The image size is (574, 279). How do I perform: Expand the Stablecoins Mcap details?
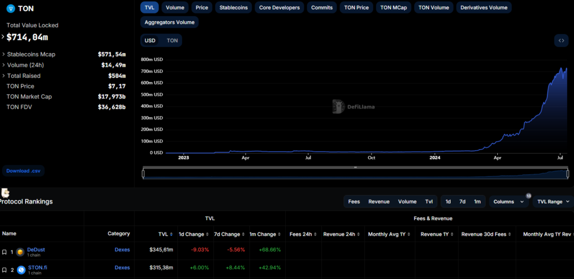point(4,54)
